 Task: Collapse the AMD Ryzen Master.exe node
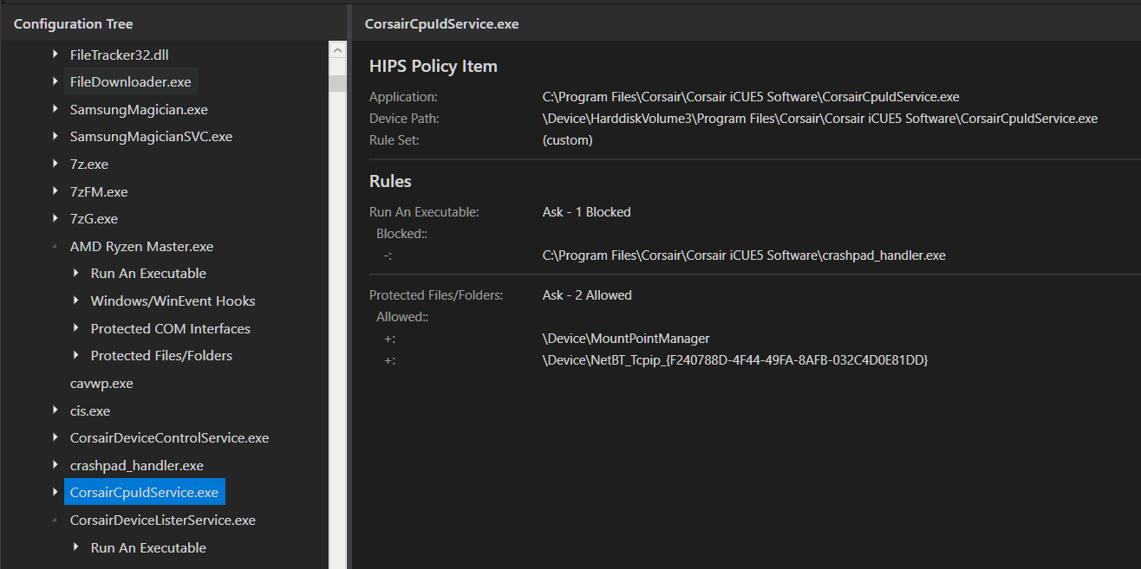[55, 247]
